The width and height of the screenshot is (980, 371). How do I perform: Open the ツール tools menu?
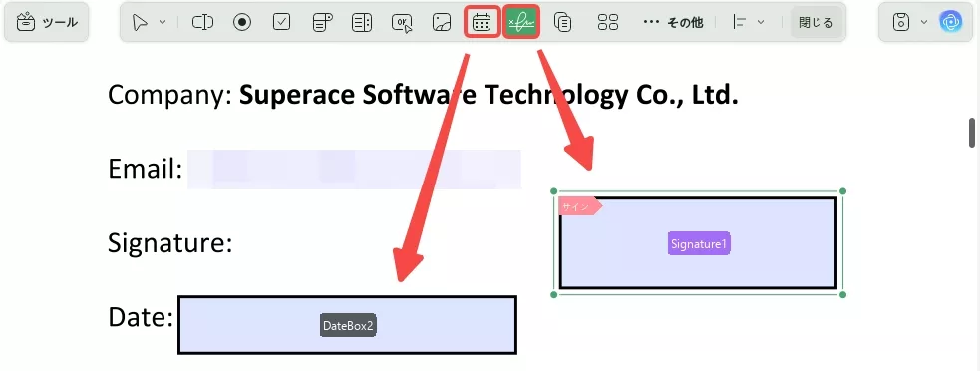pyautogui.click(x=47, y=23)
